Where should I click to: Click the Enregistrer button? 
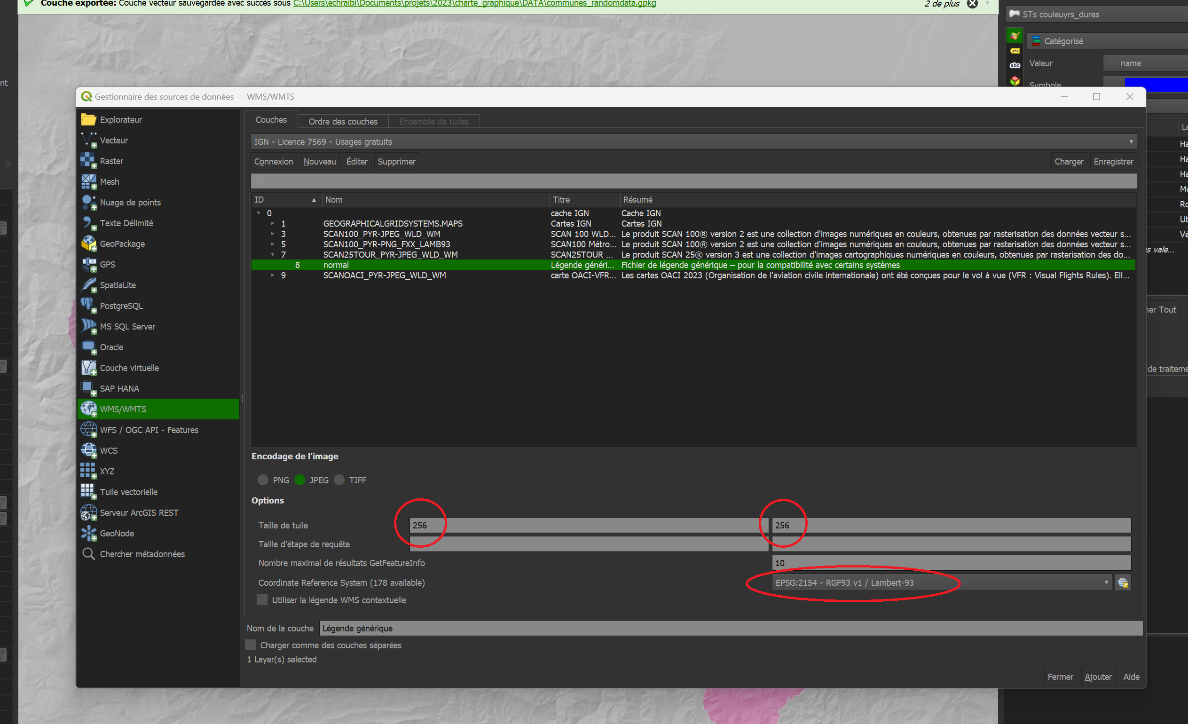(1113, 161)
